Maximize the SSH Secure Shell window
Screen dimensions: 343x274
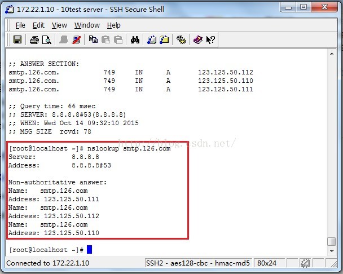(x=304, y=8)
